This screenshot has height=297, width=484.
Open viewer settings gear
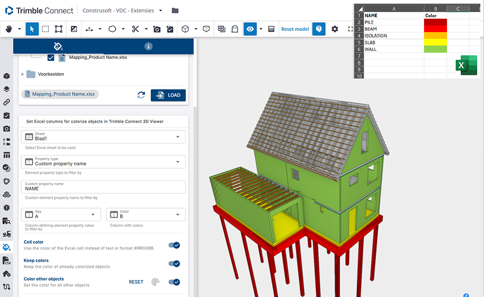point(334,29)
